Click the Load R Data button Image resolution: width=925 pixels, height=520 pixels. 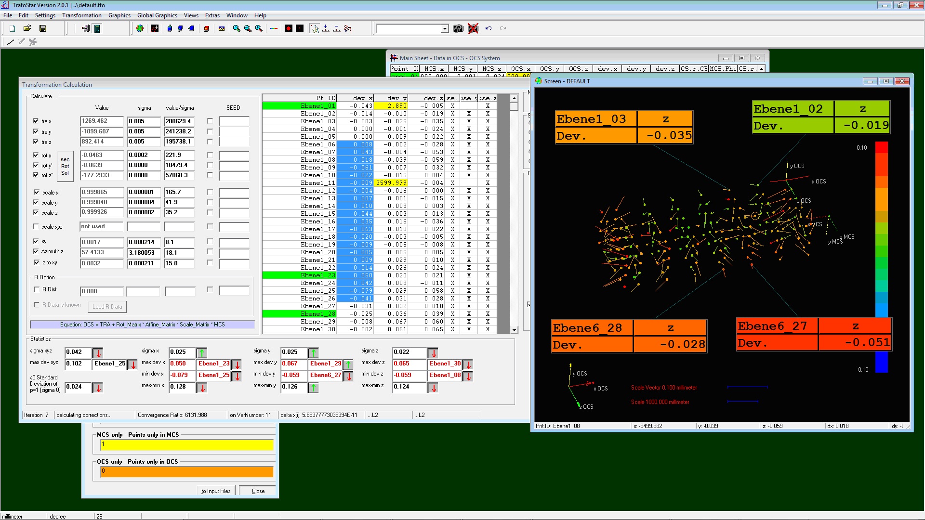tap(107, 307)
